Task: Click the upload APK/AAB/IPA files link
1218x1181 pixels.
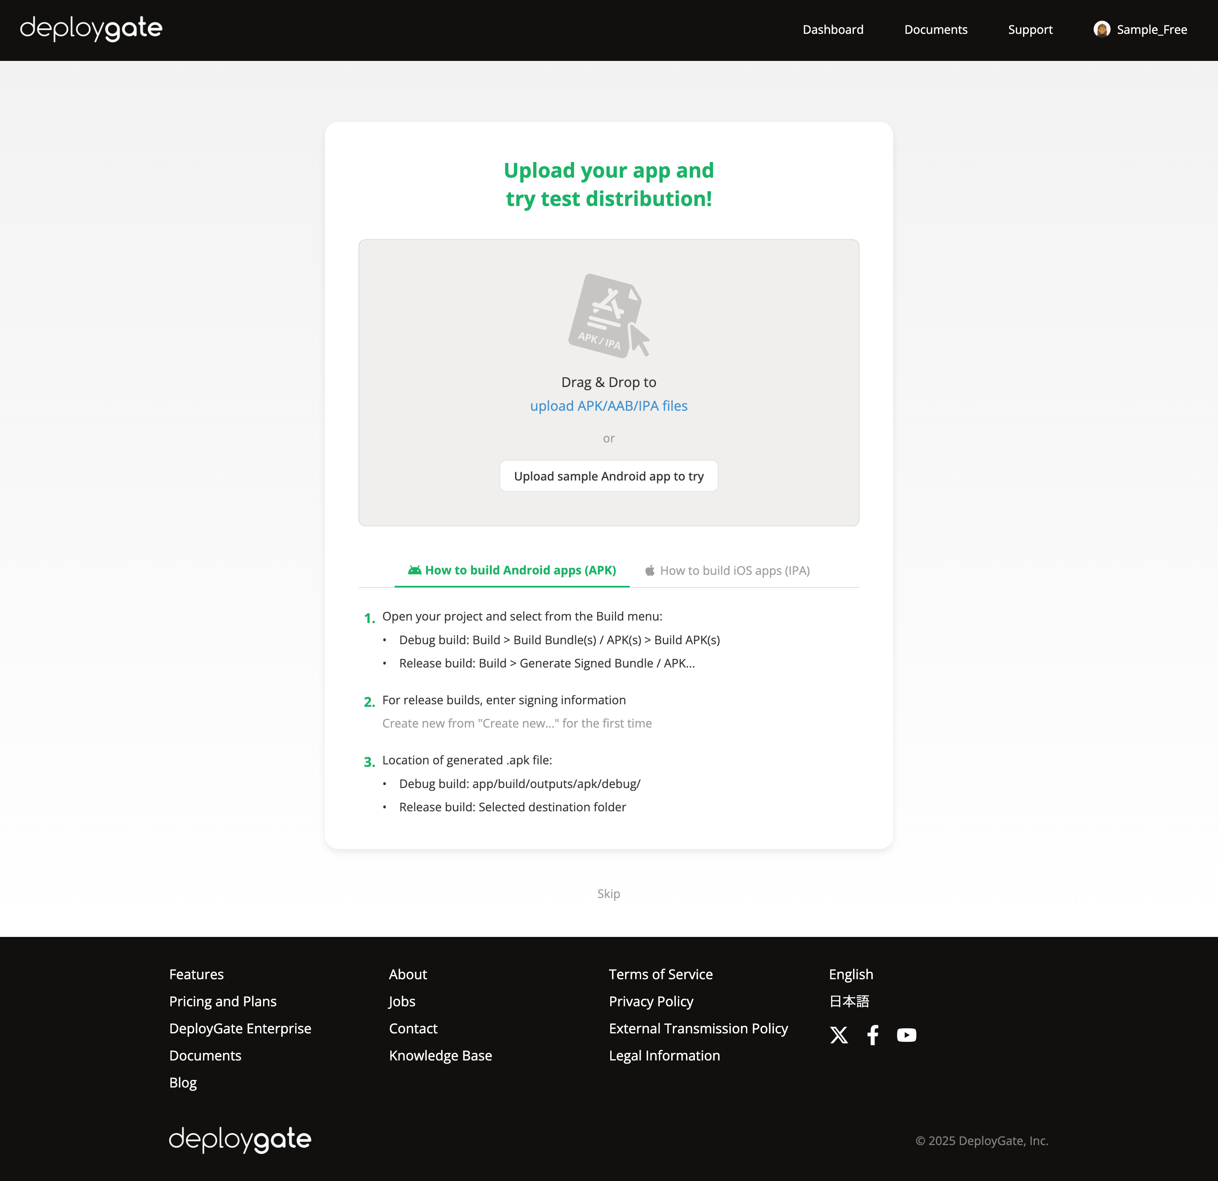Action: (609, 405)
